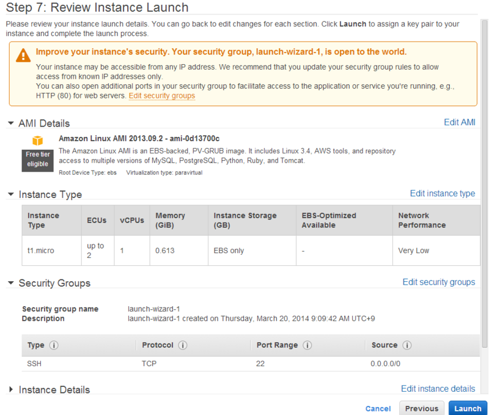Click the 'up to 2' ECUs cell
Viewport: 489px width, 415px height.
tap(98, 251)
